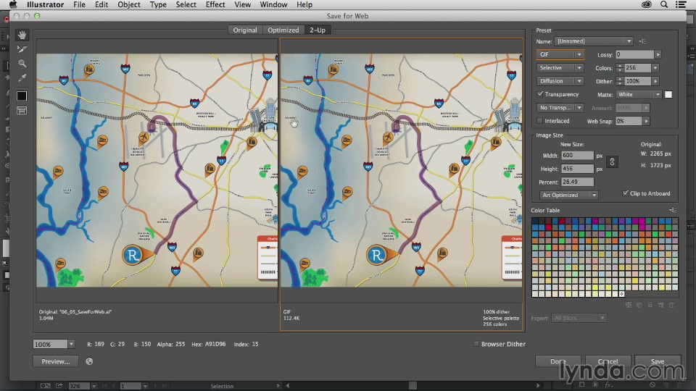The width and height of the screenshot is (696, 391).
Task: Click the lock selected color icon
Action: 650,305
